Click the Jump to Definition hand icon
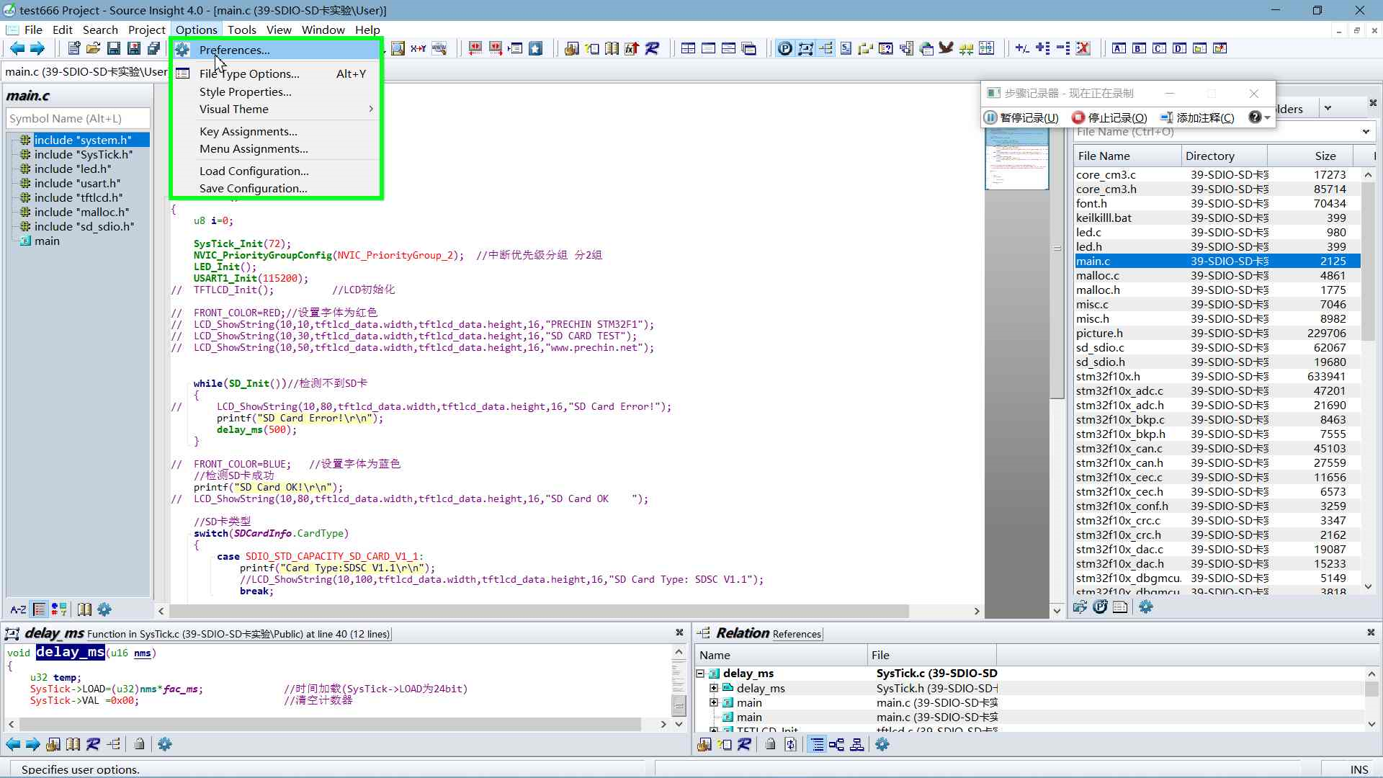Screen dimensions: 1383x778 point(572,48)
